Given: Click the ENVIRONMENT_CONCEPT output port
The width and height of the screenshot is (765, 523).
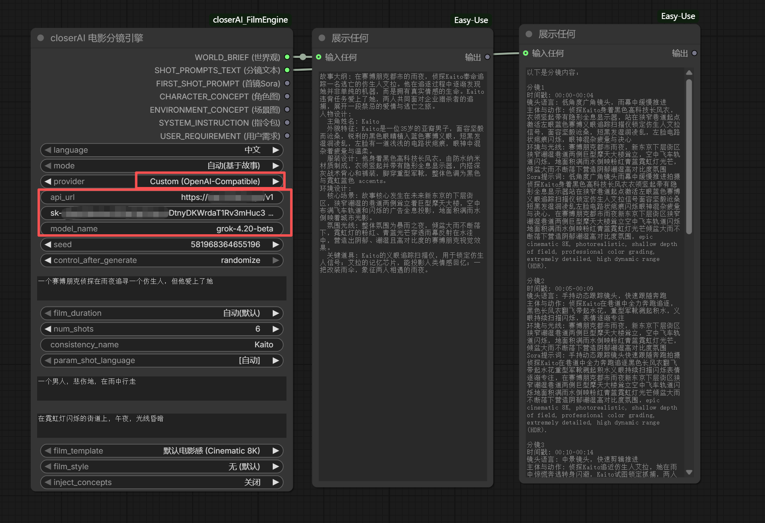Looking at the screenshot, I should coord(287,109).
